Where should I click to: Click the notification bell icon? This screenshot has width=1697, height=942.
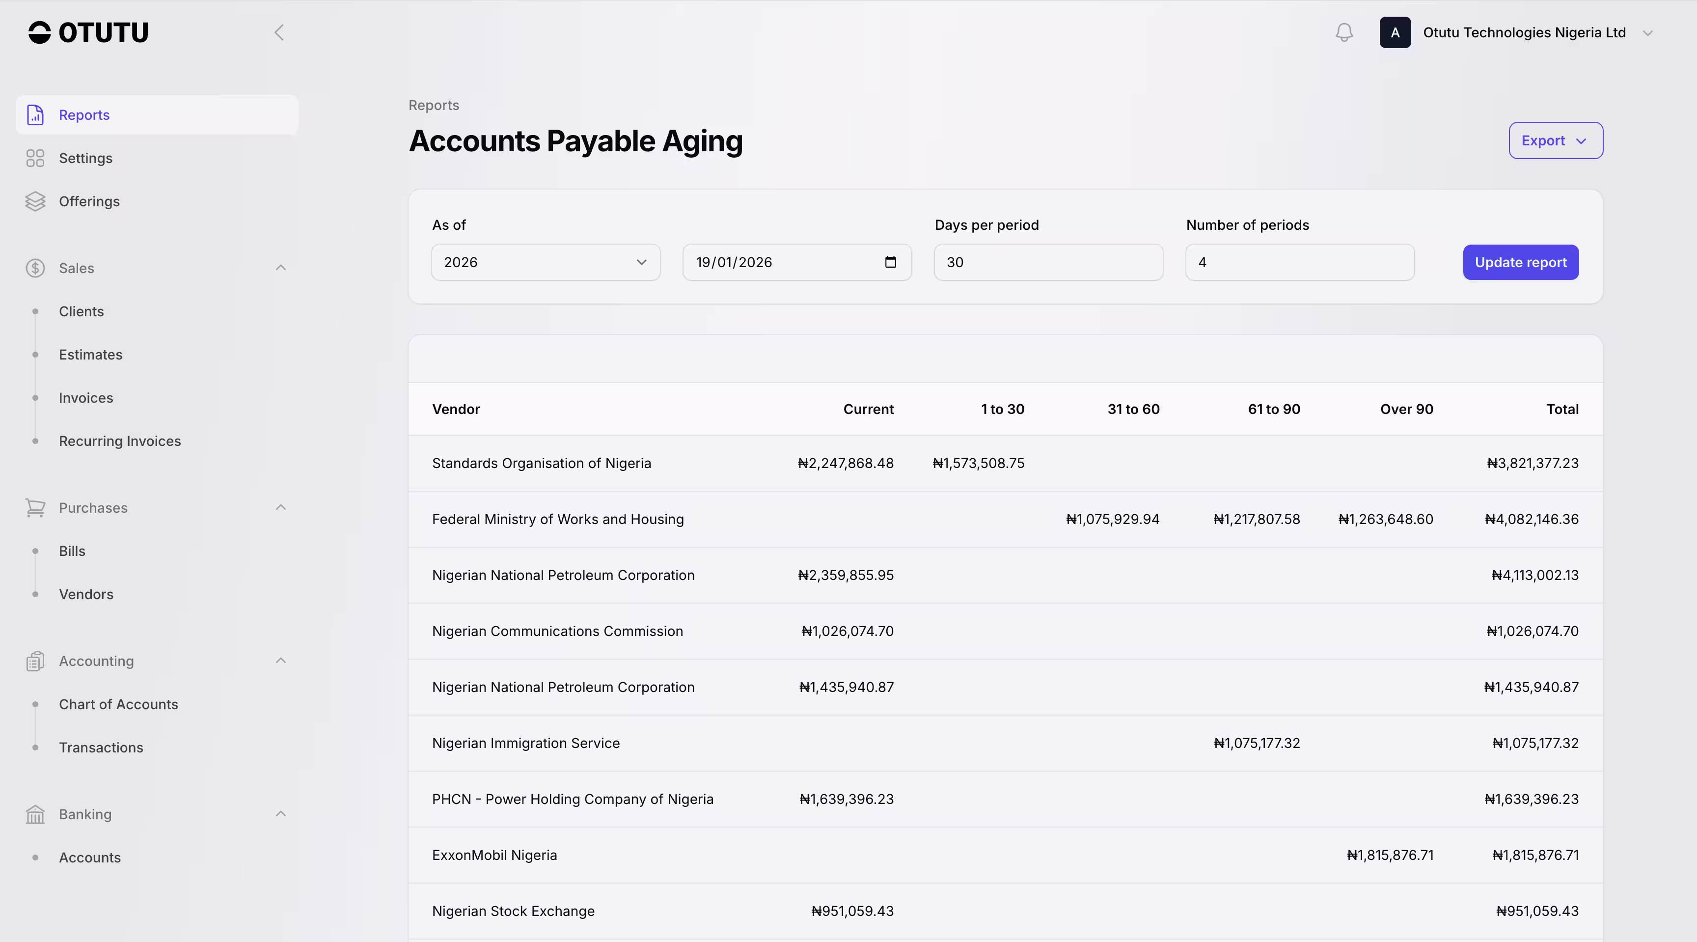[x=1344, y=32]
